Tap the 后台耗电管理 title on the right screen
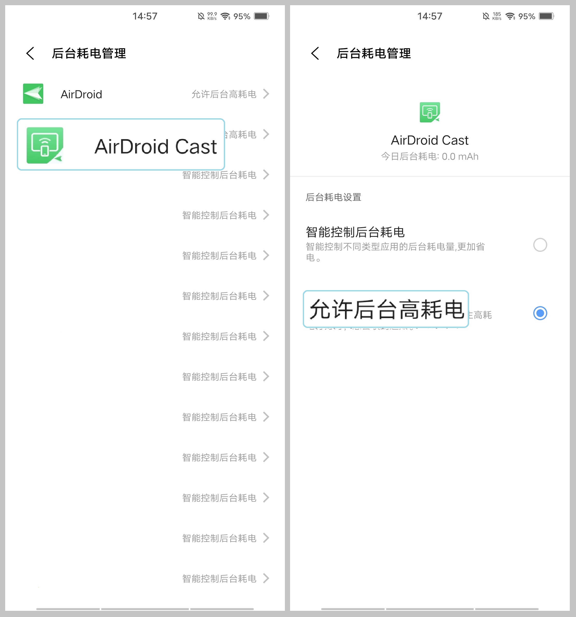576x617 pixels. [374, 53]
